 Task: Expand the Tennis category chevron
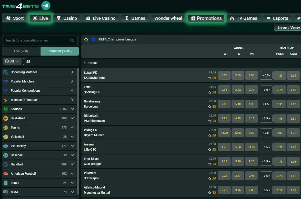pos(72,127)
